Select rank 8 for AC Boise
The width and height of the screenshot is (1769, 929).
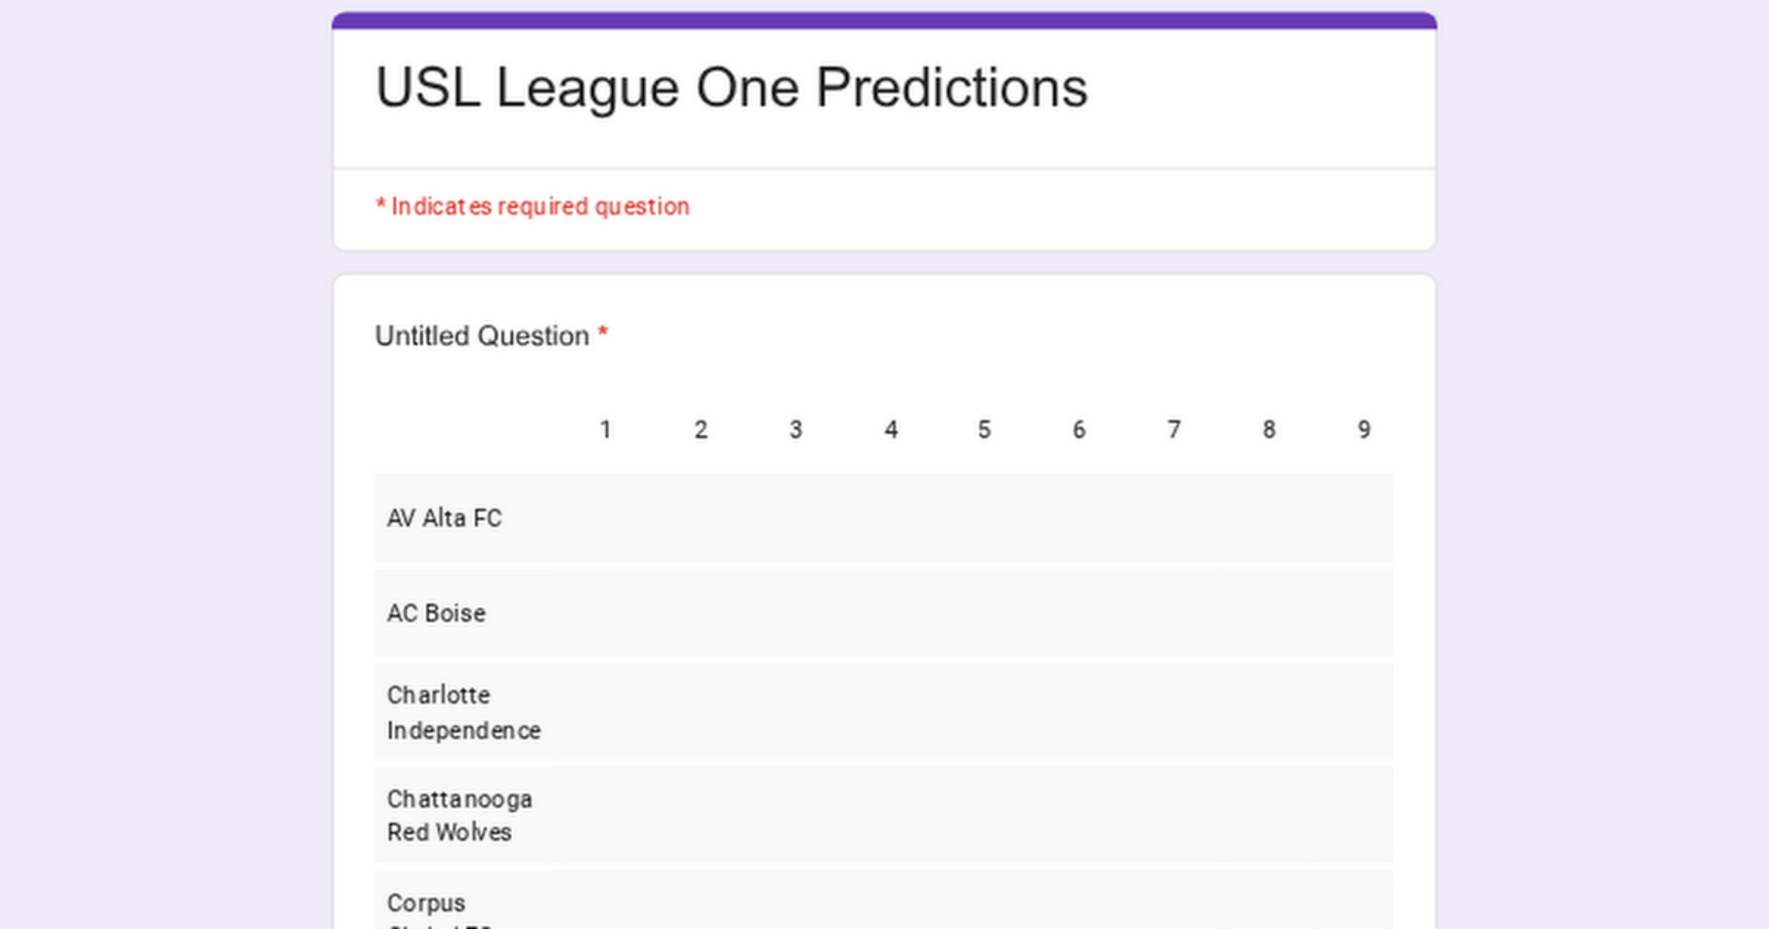tap(1269, 612)
